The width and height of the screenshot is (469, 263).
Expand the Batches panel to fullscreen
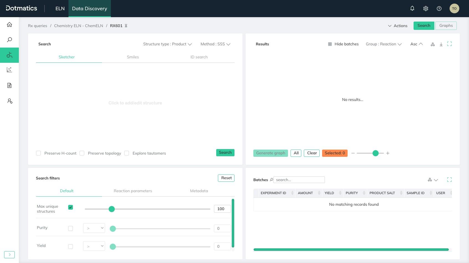point(450,180)
